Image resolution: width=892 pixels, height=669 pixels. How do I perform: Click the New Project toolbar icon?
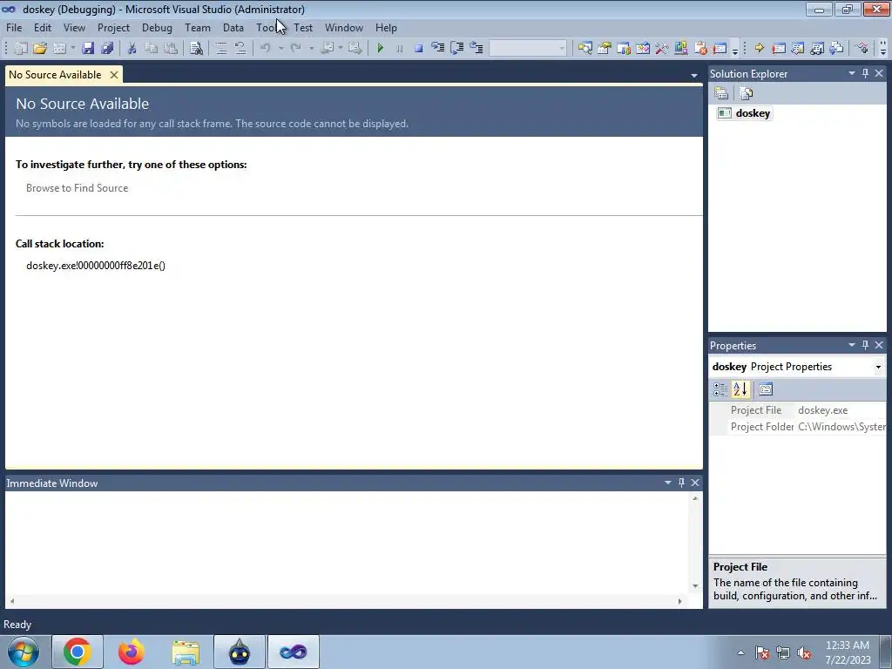click(x=21, y=49)
